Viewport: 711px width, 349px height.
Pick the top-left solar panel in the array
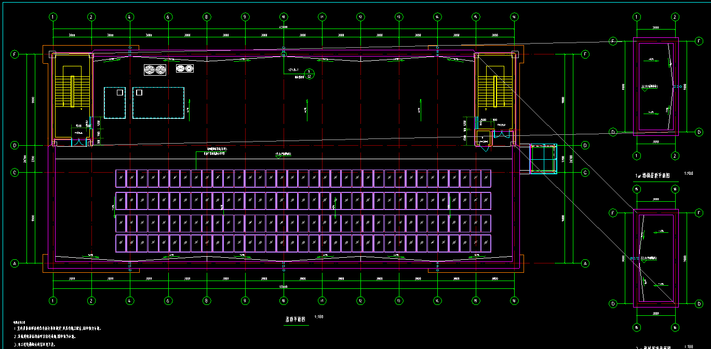click(x=120, y=178)
